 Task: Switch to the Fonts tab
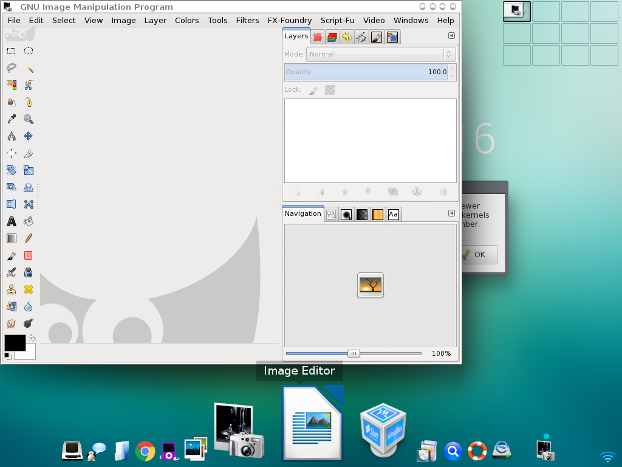[393, 215]
